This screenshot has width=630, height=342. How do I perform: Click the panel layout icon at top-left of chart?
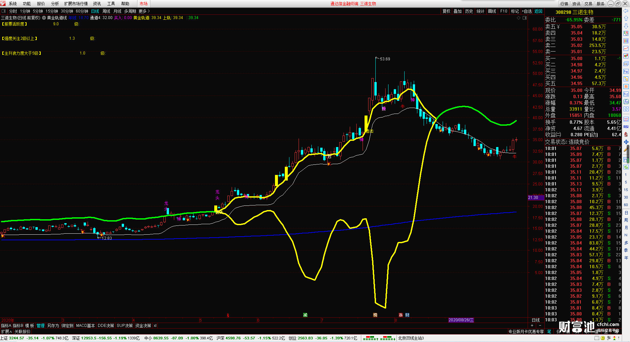pos(4,11)
